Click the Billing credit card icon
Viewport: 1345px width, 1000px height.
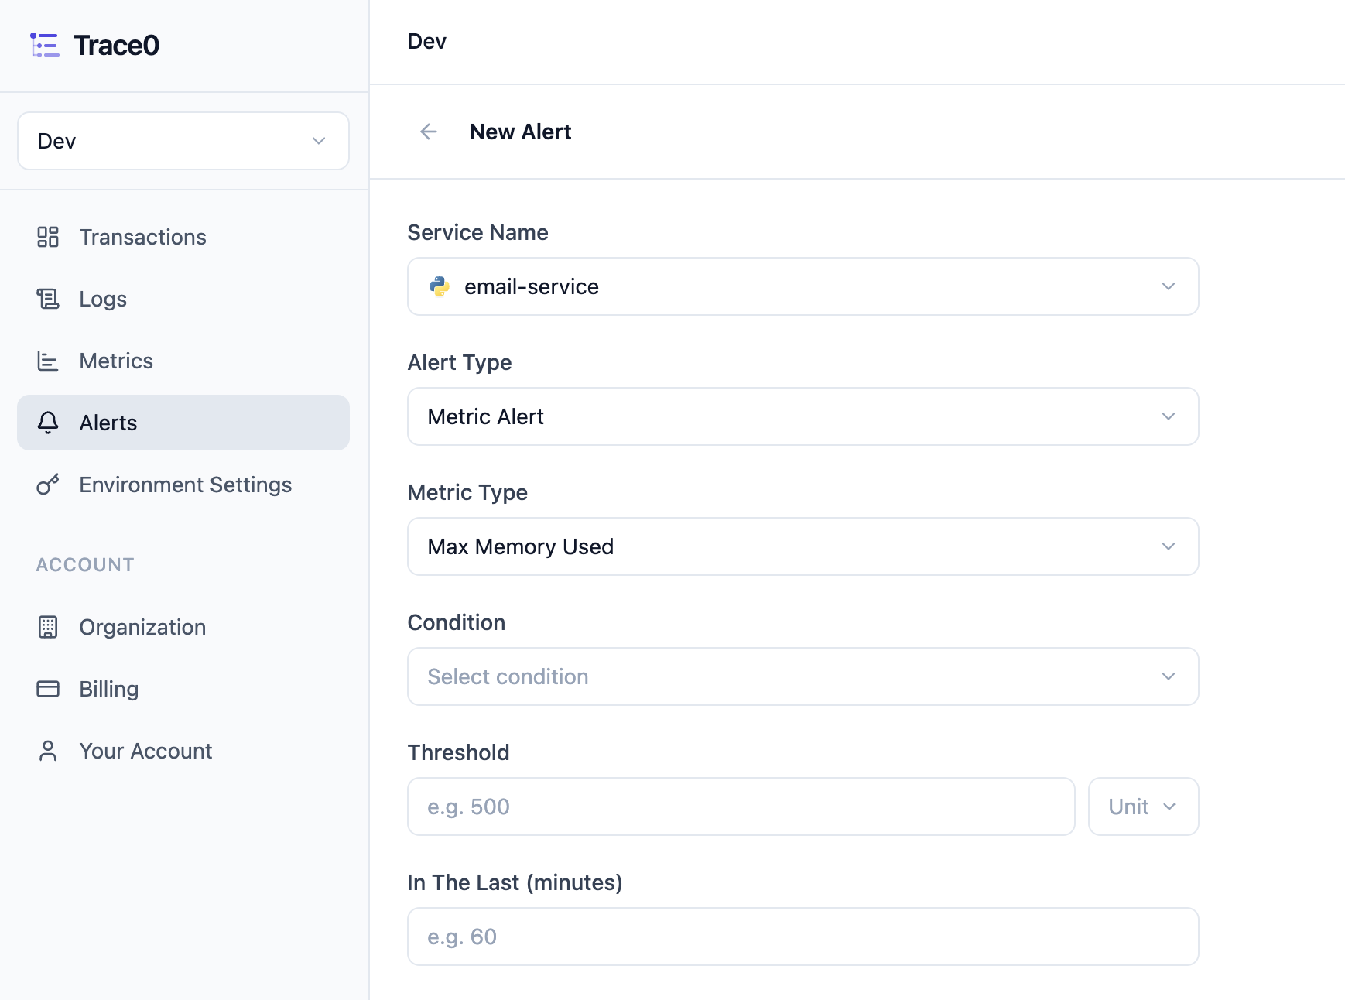click(48, 689)
